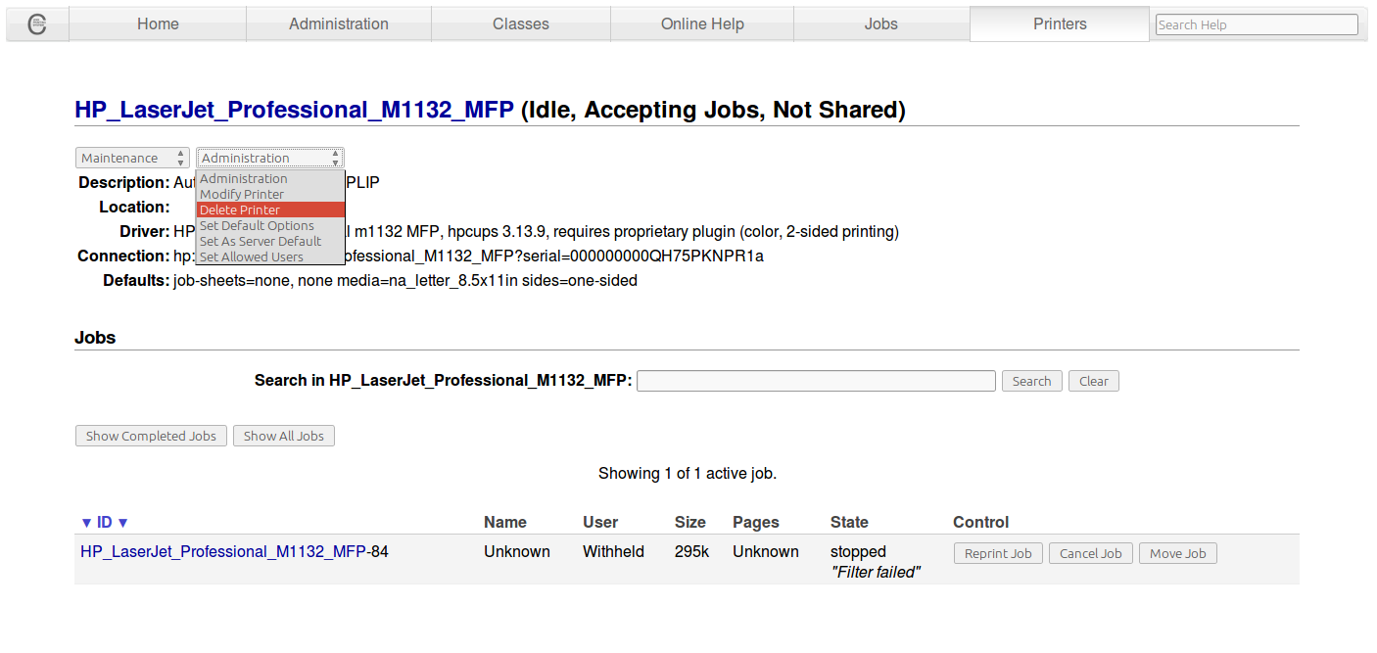The image size is (1377, 653).
Task: Open job HP_LaserJet_Professional_M1132_MFP-84 link
Action: [x=223, y=551]
